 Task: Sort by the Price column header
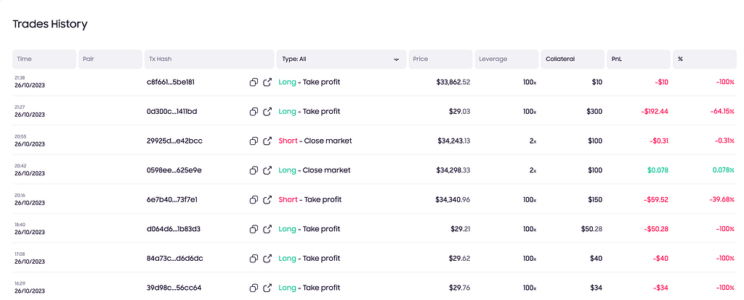440,59
